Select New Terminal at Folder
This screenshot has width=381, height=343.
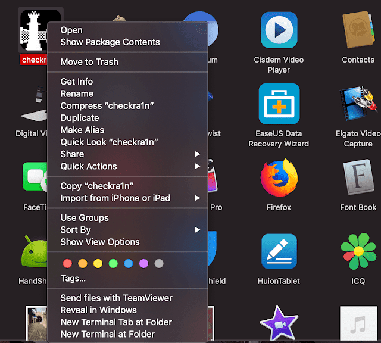pos(127,335)
